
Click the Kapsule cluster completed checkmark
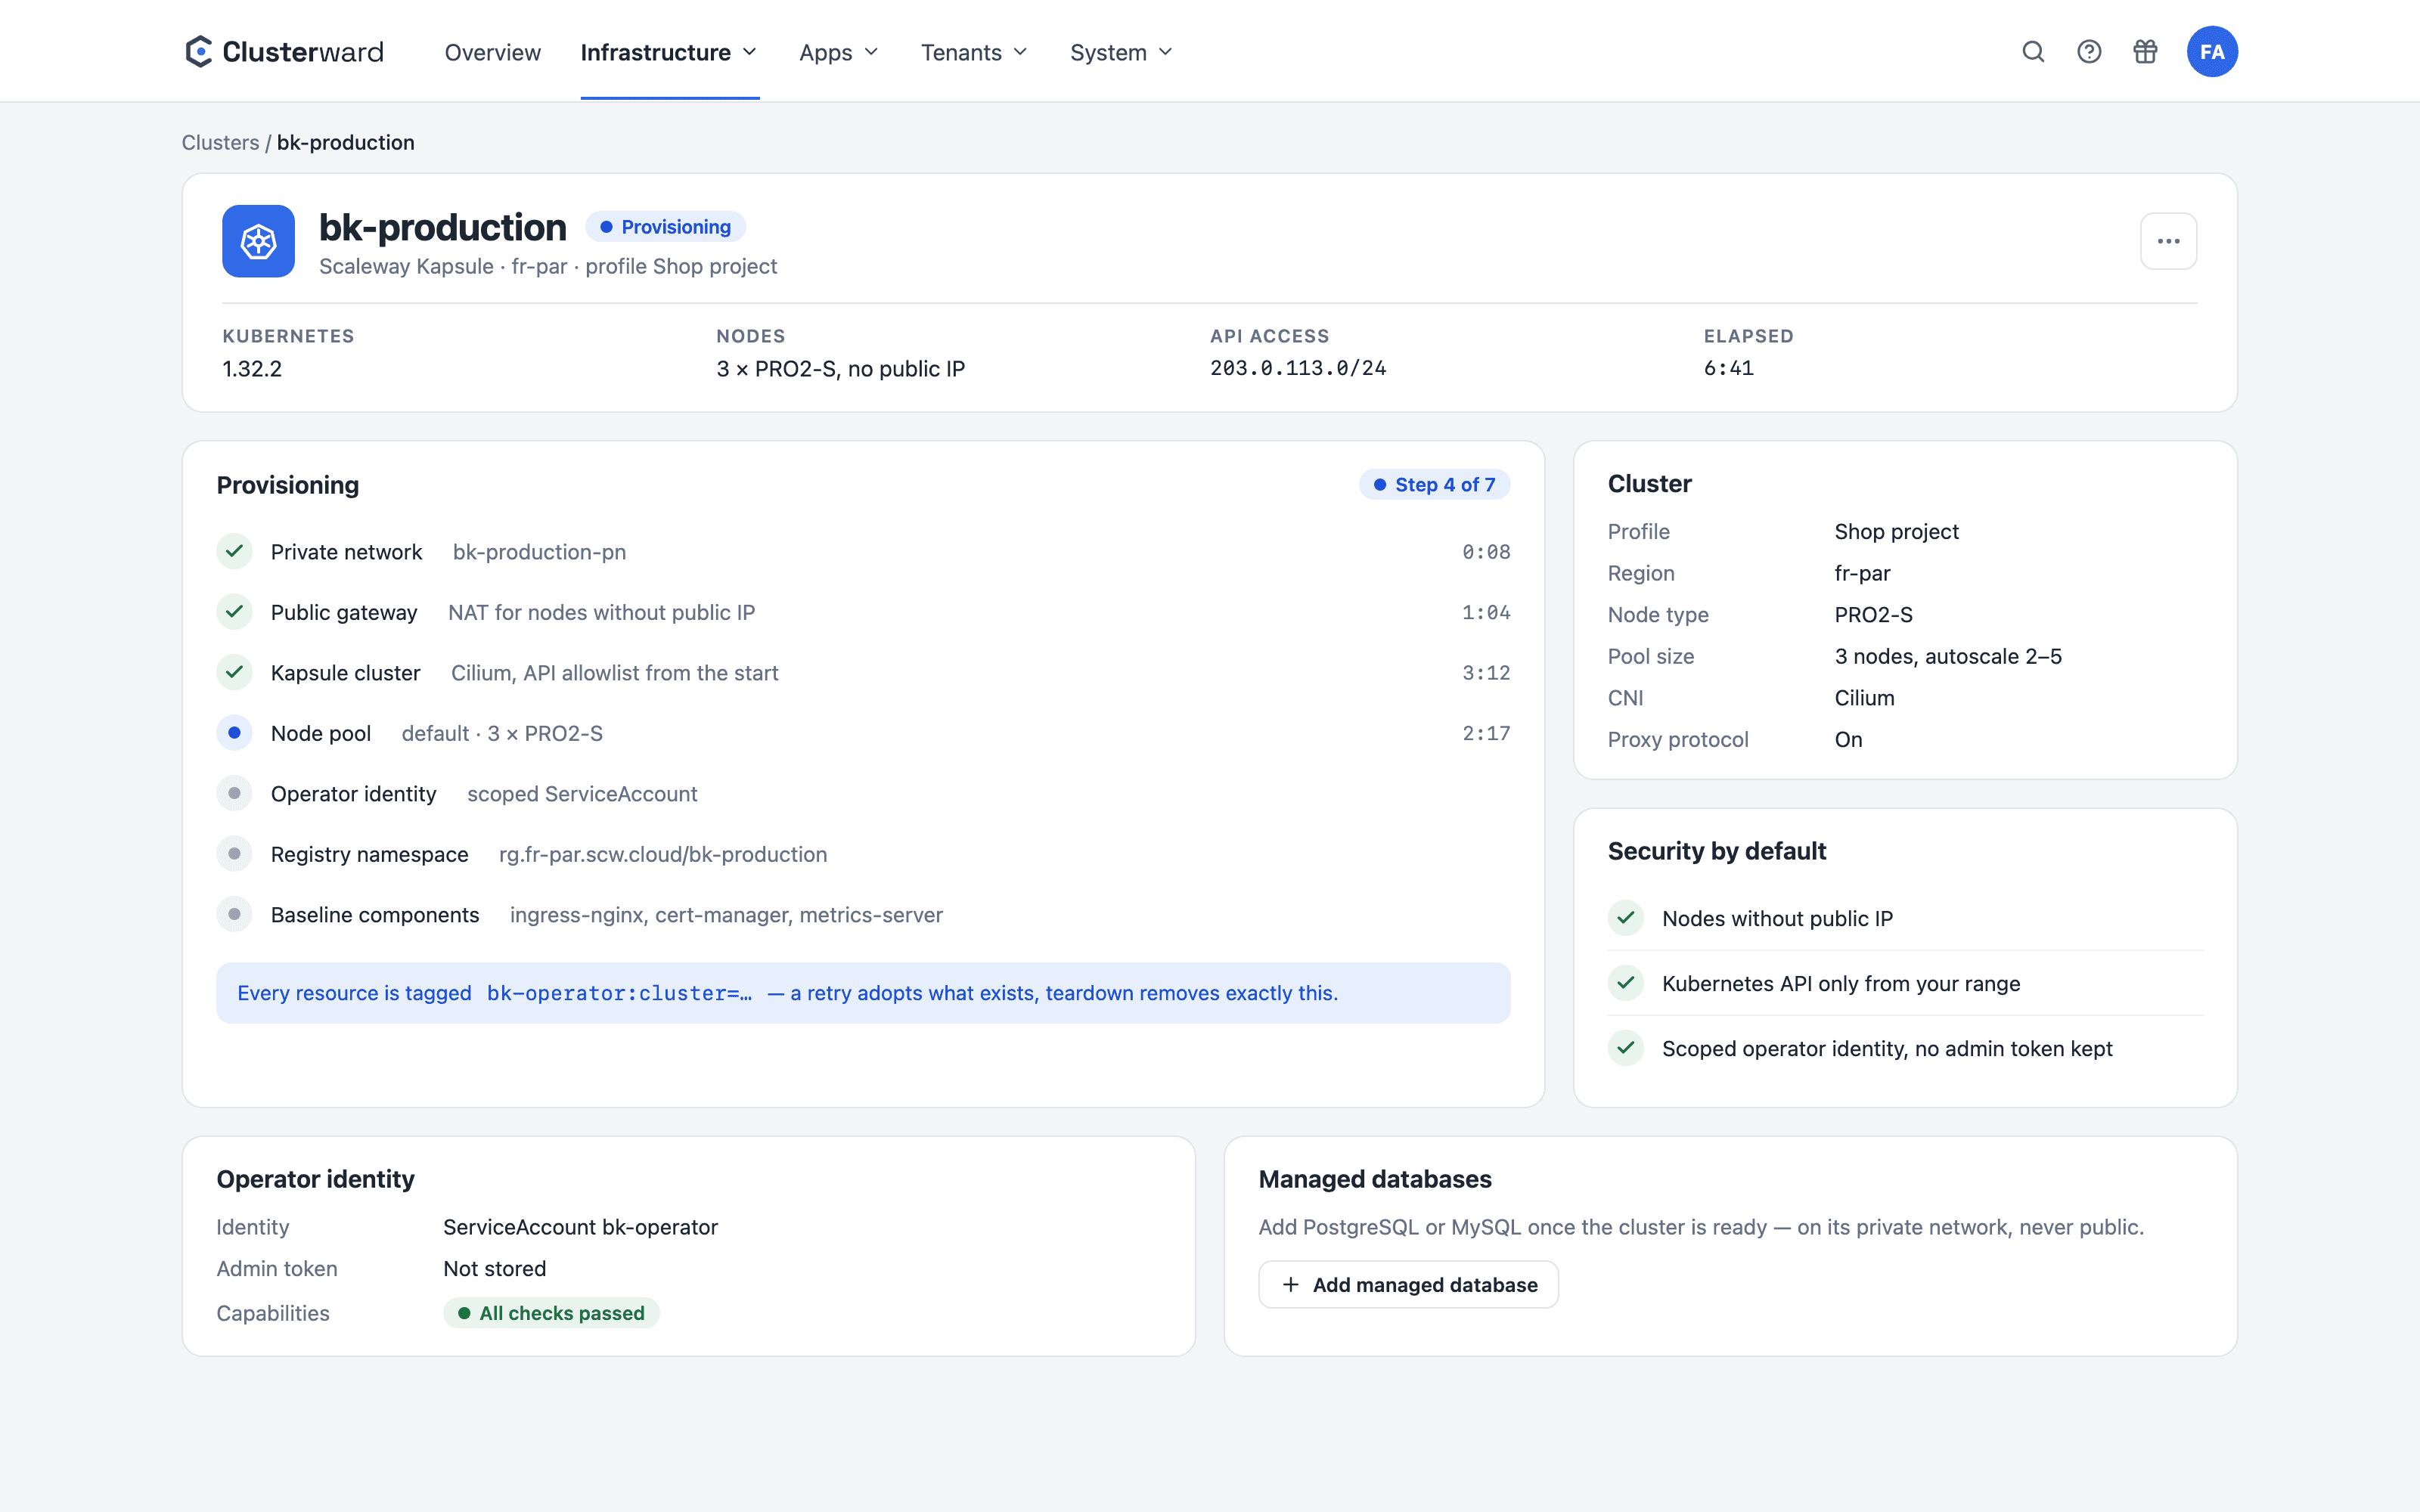(x=234, y=672)
